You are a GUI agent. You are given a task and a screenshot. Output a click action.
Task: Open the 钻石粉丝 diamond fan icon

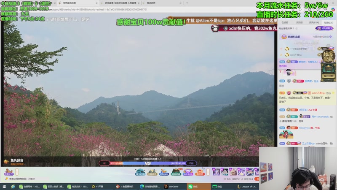(x=187, y=172)
